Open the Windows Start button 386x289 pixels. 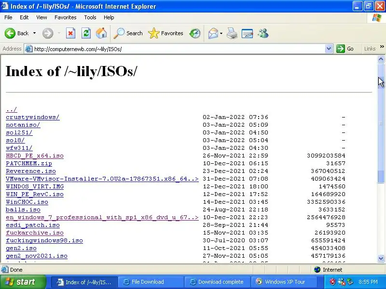click(x=23, y=282)
